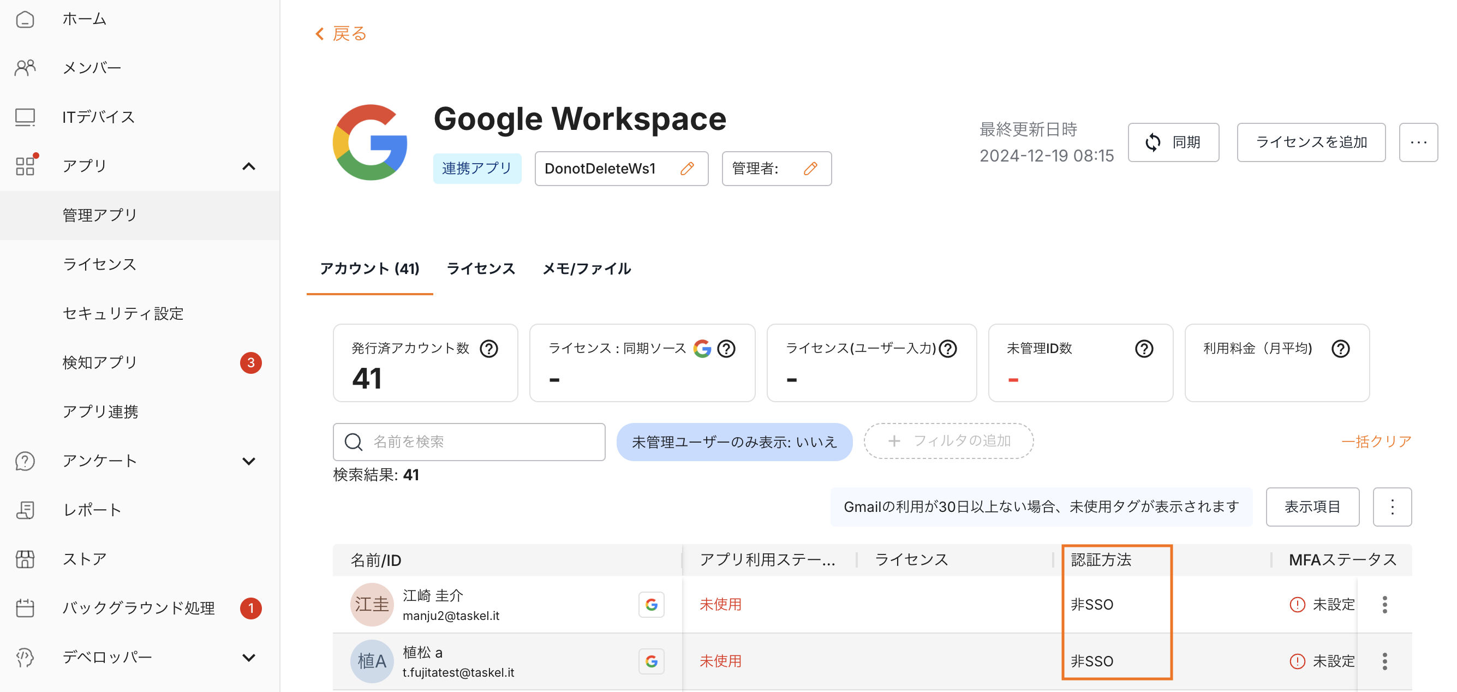
Task: Collapse the アプリ sidebar section
Action: [248, 166]
